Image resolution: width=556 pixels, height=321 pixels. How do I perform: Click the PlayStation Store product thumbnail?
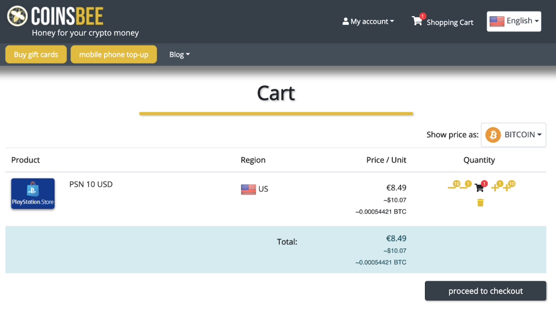tap(33, 193)
